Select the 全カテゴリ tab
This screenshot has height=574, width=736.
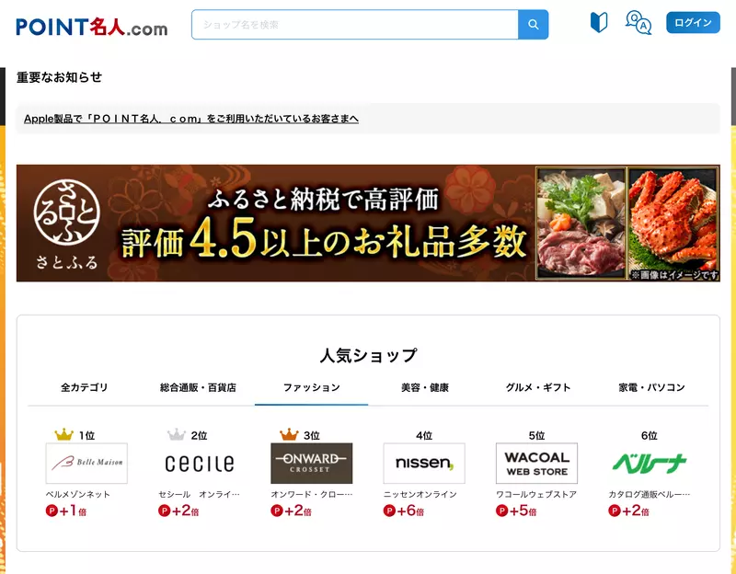click(x=84, y=387)
